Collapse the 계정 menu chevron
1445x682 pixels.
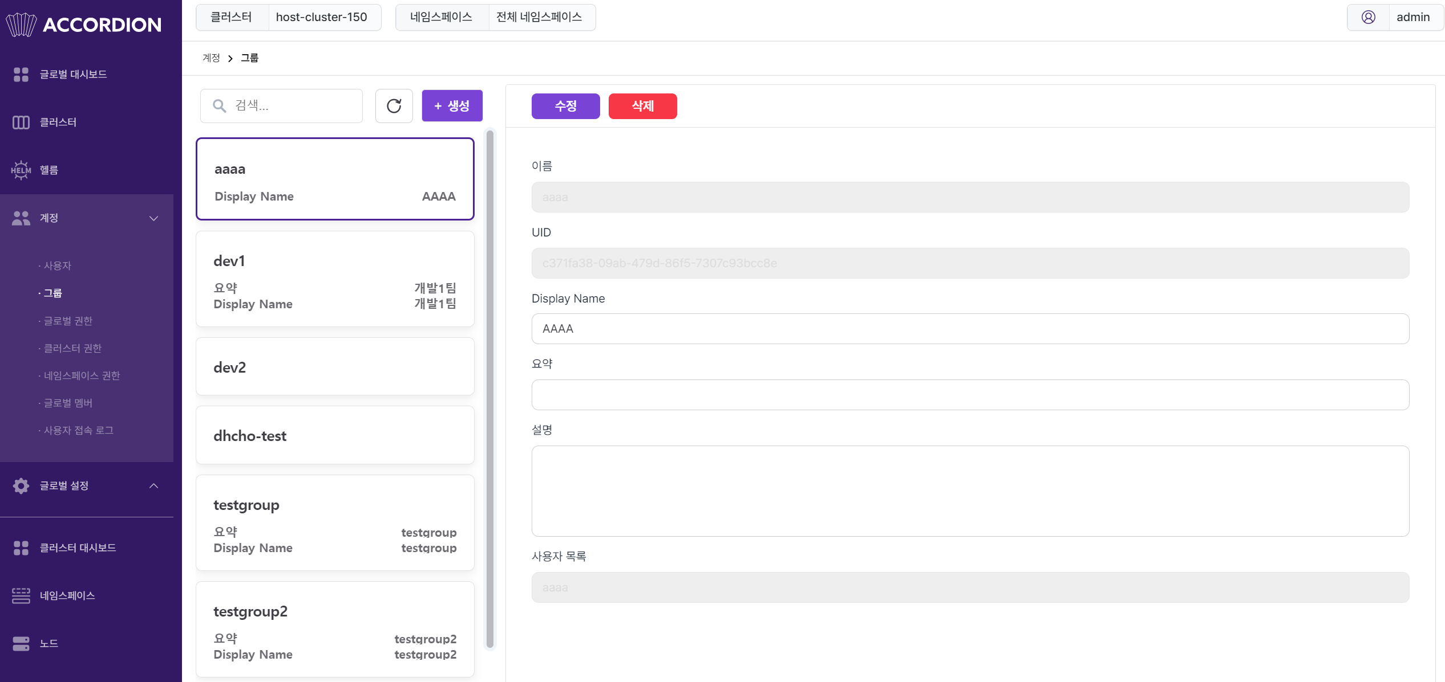pyautogui.click(x=153, y=218)
